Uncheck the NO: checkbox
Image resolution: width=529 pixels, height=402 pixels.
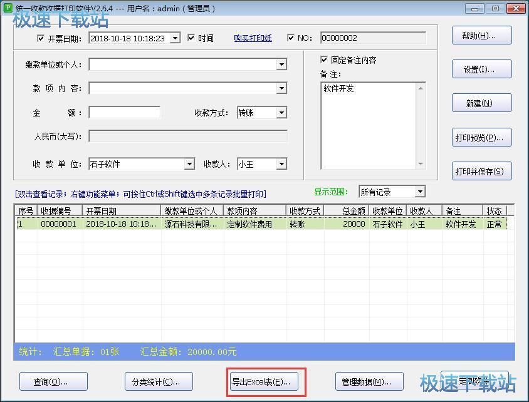pos(291,38)
